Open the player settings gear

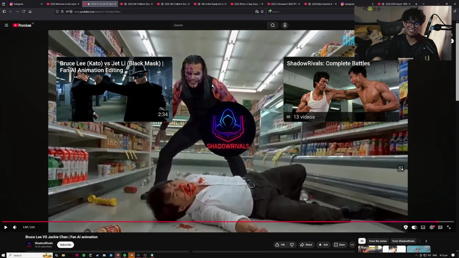(x=432, y=227)
